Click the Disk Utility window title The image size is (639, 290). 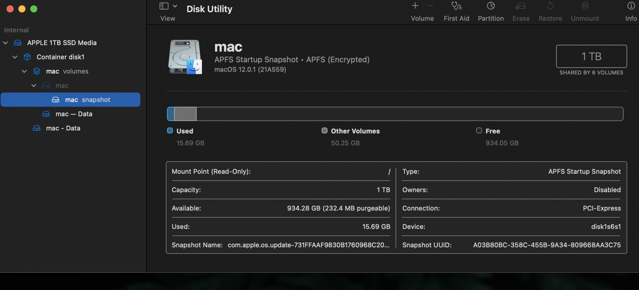coord(210,9)
